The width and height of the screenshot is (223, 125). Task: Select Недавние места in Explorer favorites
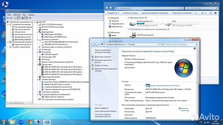click(x=118, y=24)
